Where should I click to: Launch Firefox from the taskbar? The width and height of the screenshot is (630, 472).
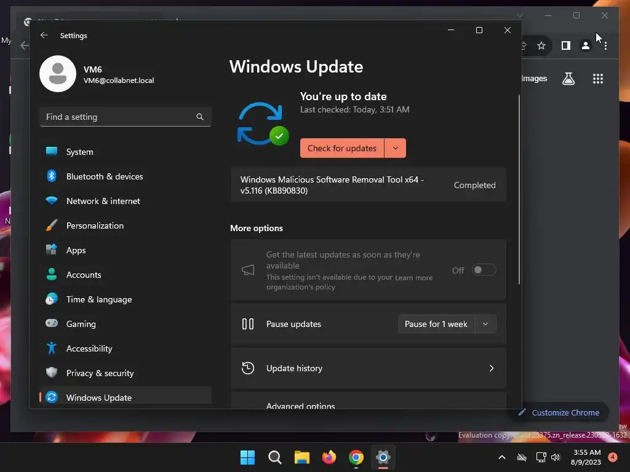pos(329,457)
